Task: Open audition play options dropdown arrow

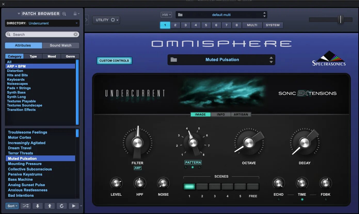Action: tap(81, 206)
